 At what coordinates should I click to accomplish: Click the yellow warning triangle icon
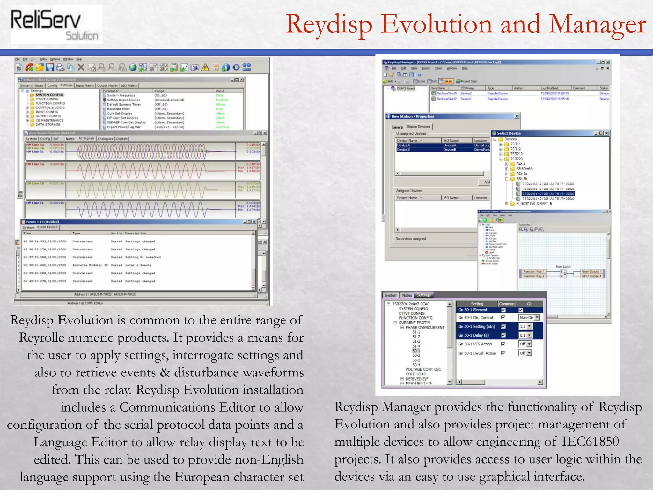tap(205, 67)
